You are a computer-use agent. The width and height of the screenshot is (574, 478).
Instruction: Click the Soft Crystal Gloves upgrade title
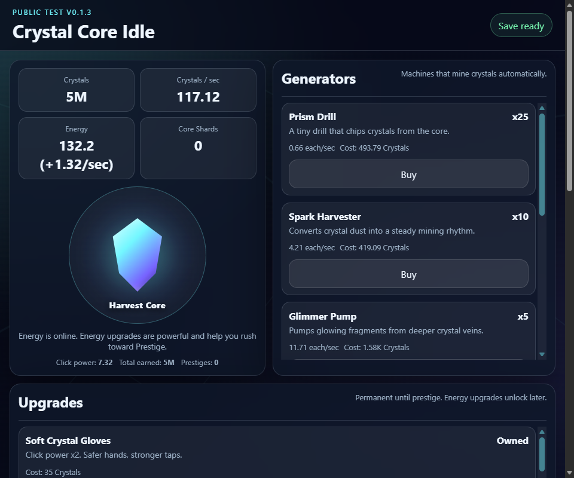(x=68, y=441)
